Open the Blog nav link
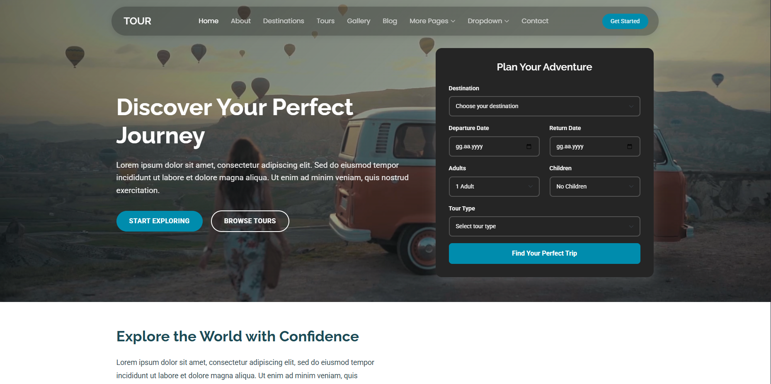Screen dimensions: 771x384 (x=389, y=21)
